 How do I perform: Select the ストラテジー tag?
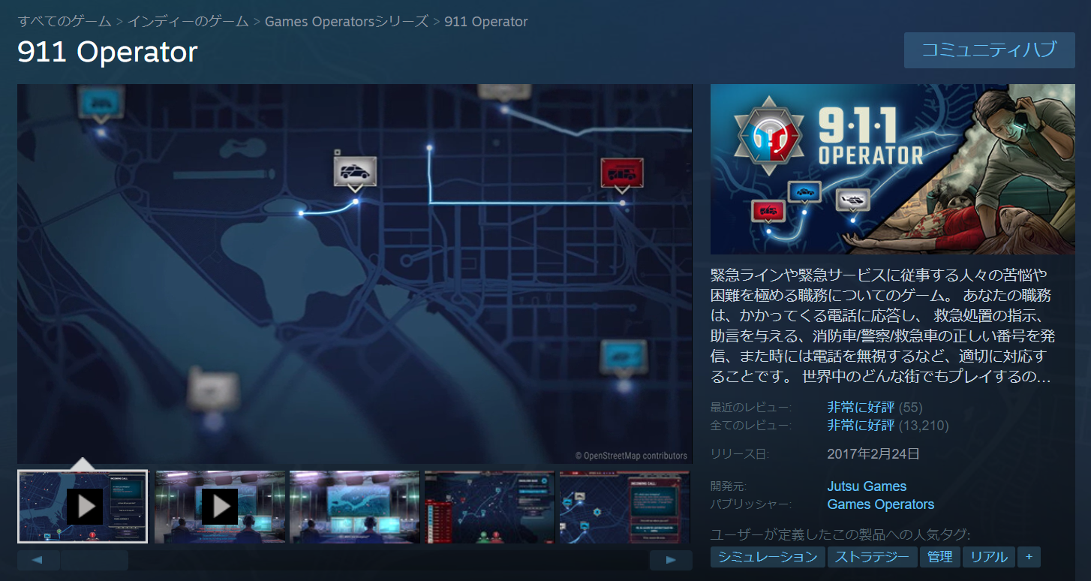[x=872, y=557]
